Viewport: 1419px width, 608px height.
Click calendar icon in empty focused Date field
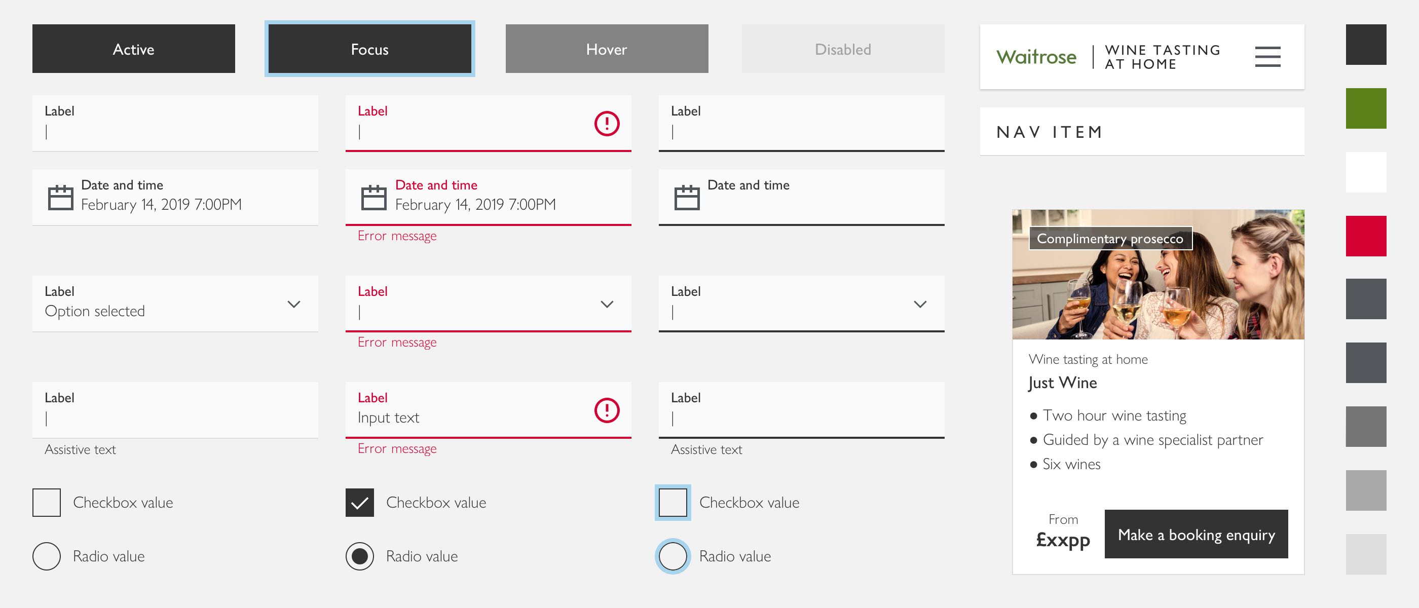click(687, 198)
